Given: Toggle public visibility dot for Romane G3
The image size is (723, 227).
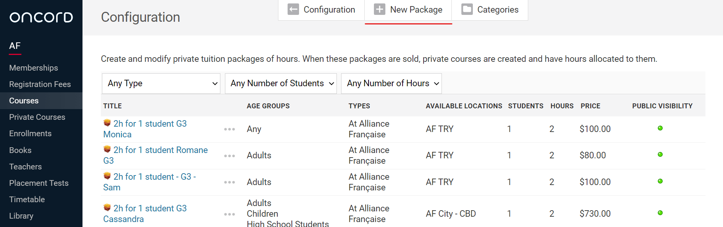Looking at the screenshot, I should tap(660, 155).
